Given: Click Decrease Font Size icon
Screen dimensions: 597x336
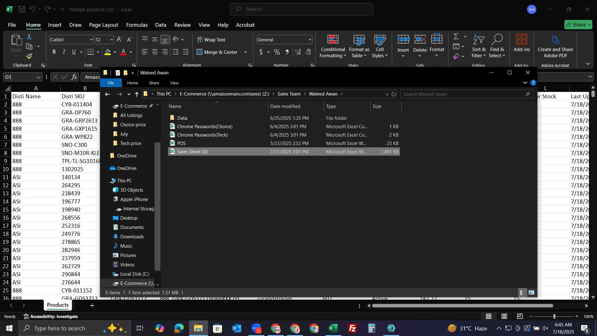Looking at the screenshot, I should 130,40.
